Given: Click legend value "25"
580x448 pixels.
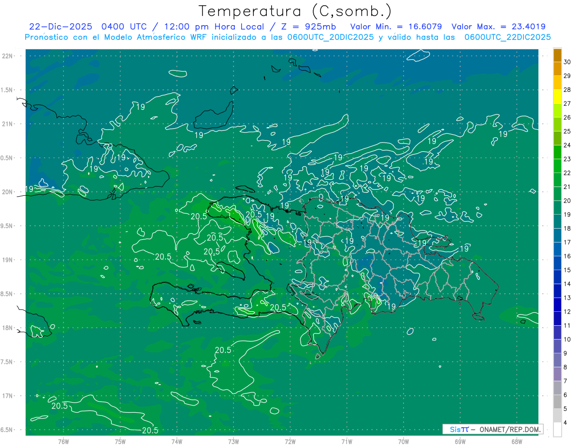Looking at the screenshot, I should [x=567, y=131].
